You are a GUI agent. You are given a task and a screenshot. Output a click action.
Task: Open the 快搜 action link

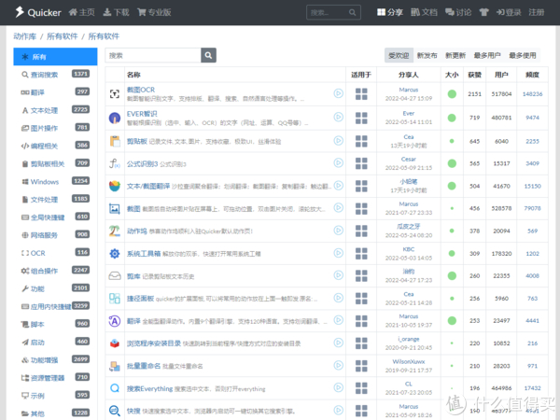coord(133,411)
